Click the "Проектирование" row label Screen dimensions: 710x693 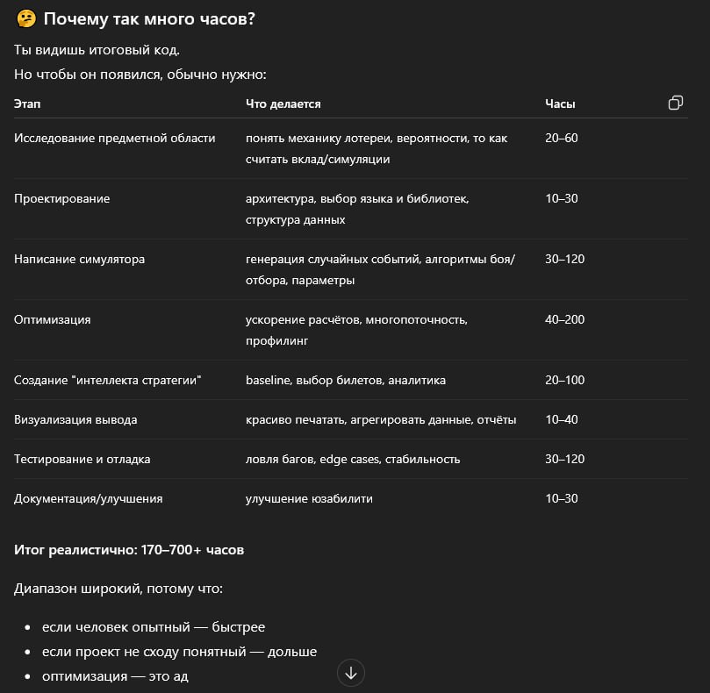pos(61,198)
